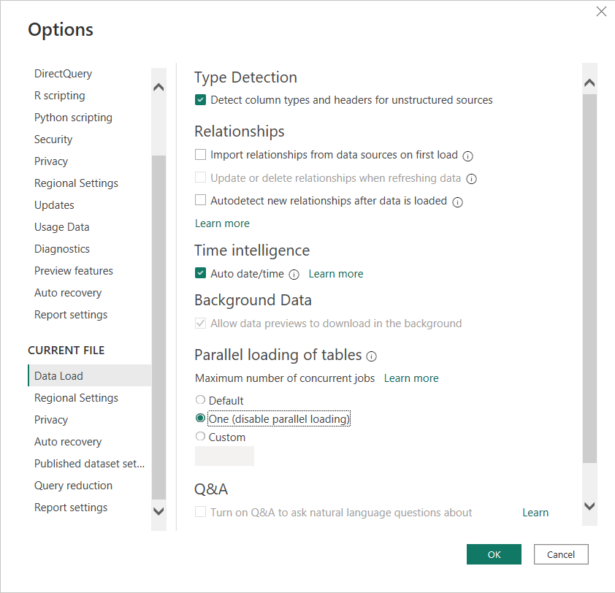Open Published dataset settings

point(89,464)
